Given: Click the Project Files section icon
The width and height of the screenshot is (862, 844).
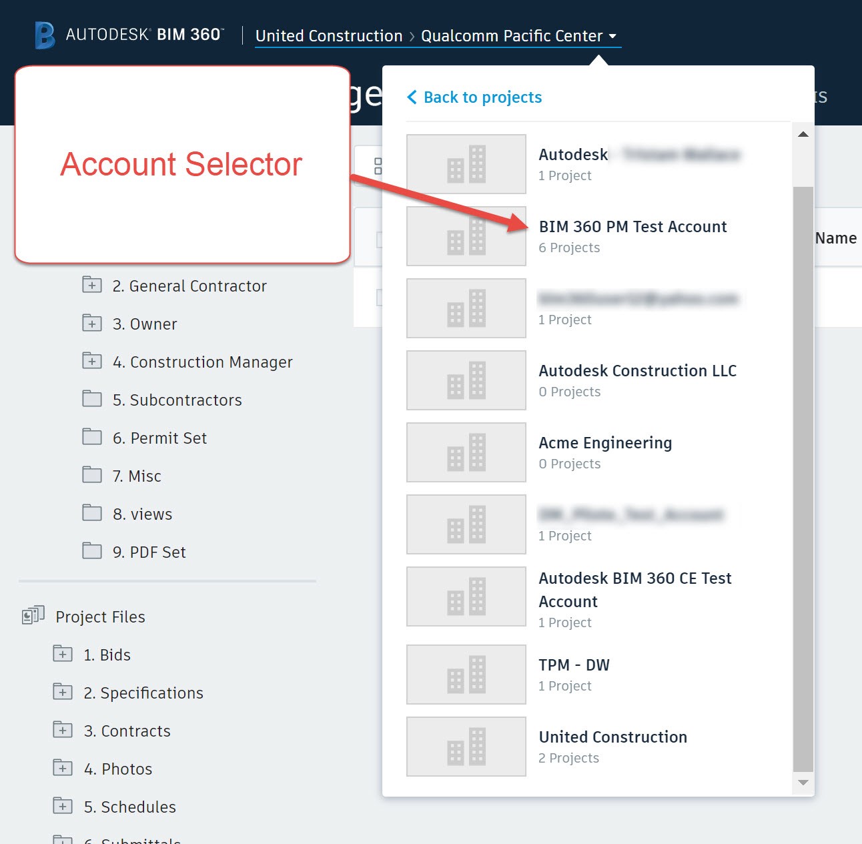Looking at the screenshot, I should pyautogui.click(x=33, y=615).
